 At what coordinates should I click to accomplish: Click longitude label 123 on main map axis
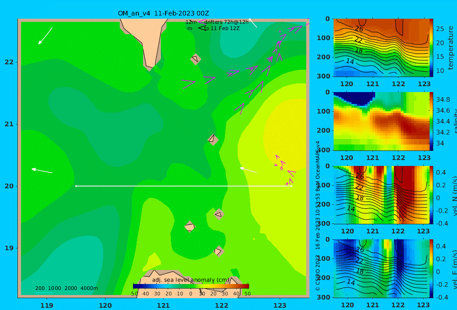click(280, 305)
